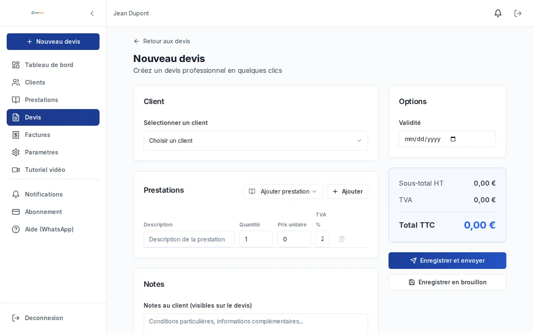Viewport: 533px width, 333px height.
Task: Click the Clients people icon
Action: 16,82
